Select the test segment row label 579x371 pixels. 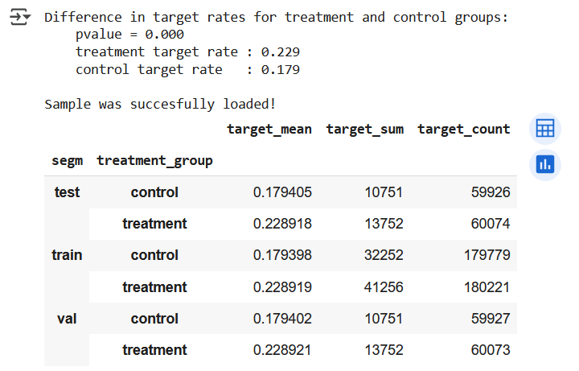(67, 192)
